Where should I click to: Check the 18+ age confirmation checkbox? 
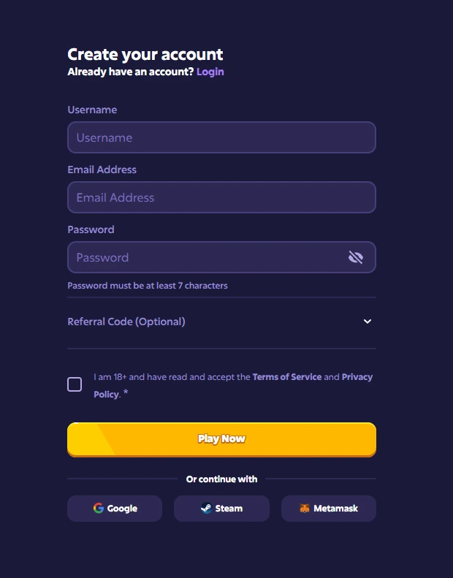75,384
